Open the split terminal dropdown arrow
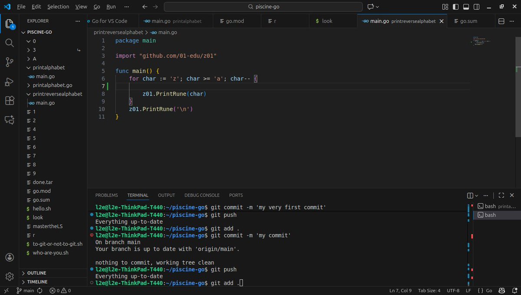 pyautogui.click(x=476, y=196)
